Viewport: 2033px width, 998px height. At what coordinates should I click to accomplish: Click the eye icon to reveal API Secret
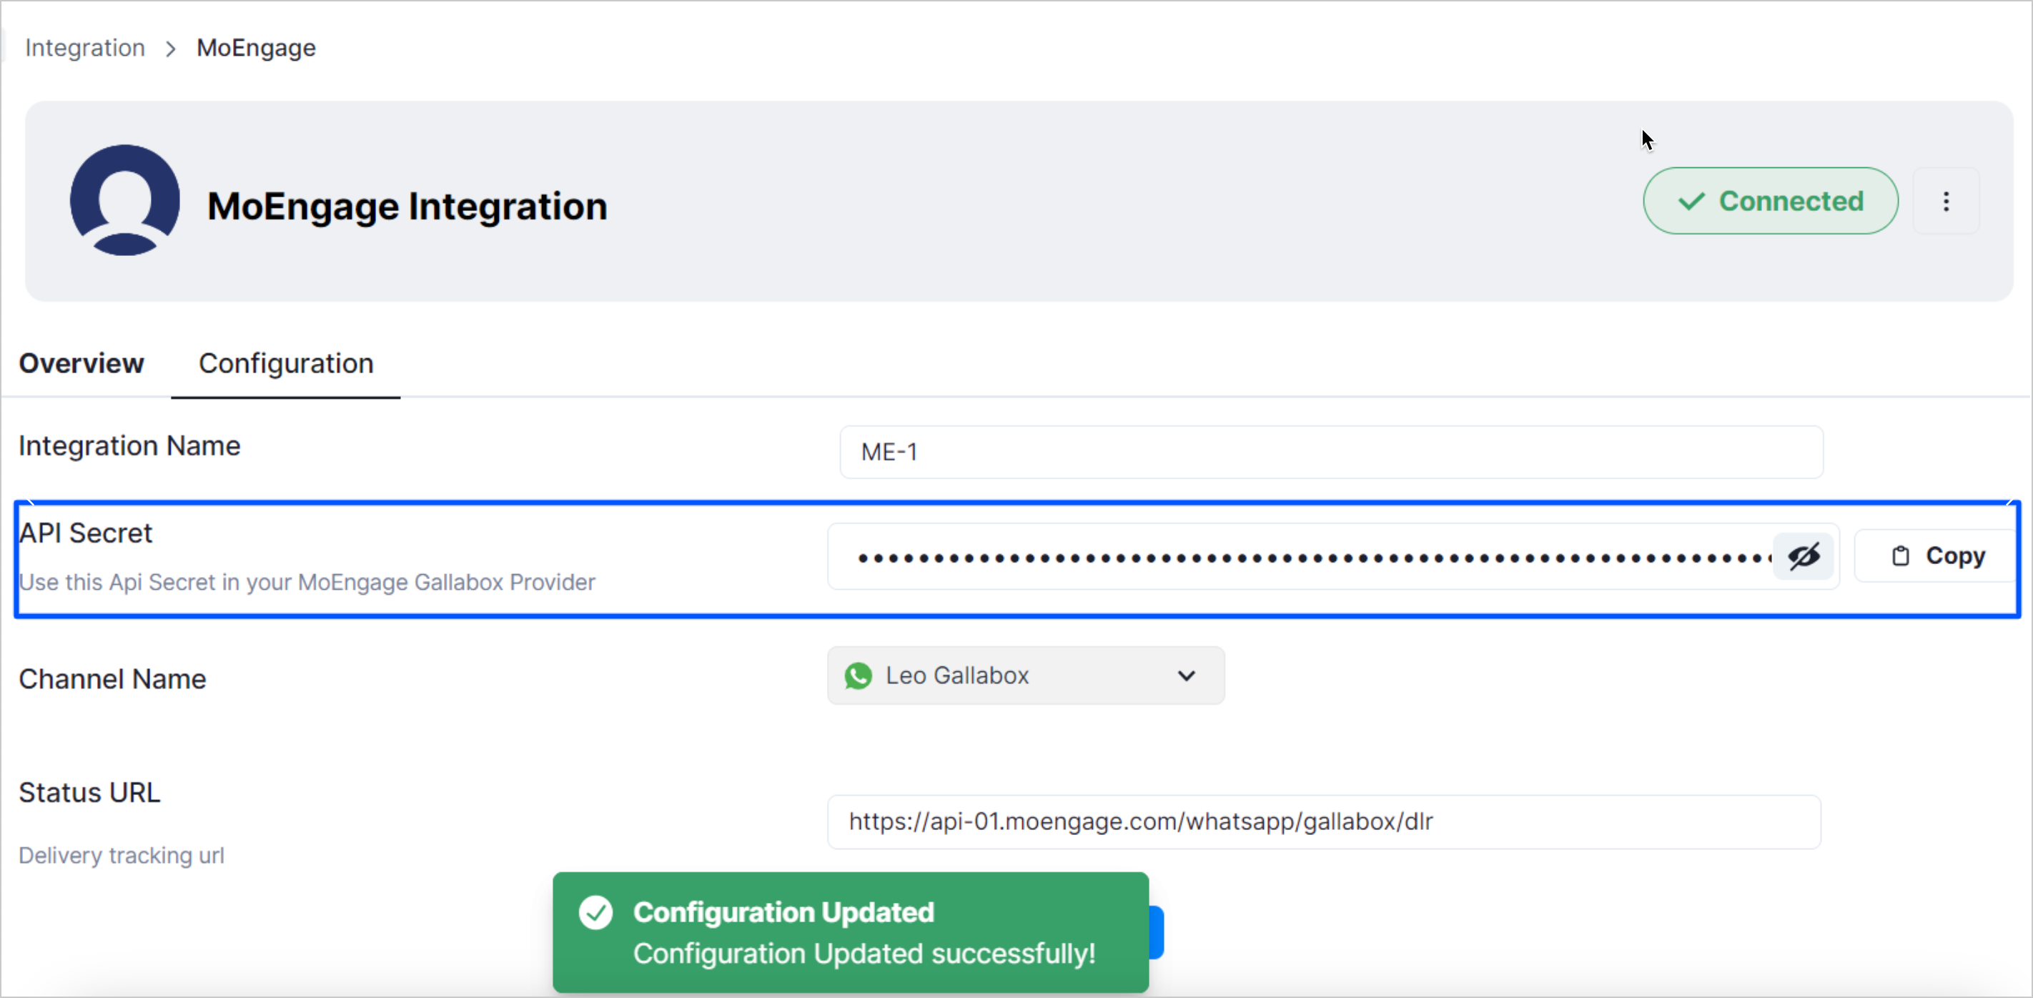pyautogui.click(x=1805, y=557)
